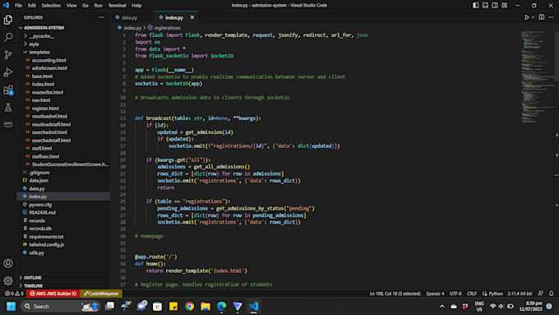This screenshot has height=315, width=559.
Task: Select the index.py editor tab
Action: [x=174, y=17]
